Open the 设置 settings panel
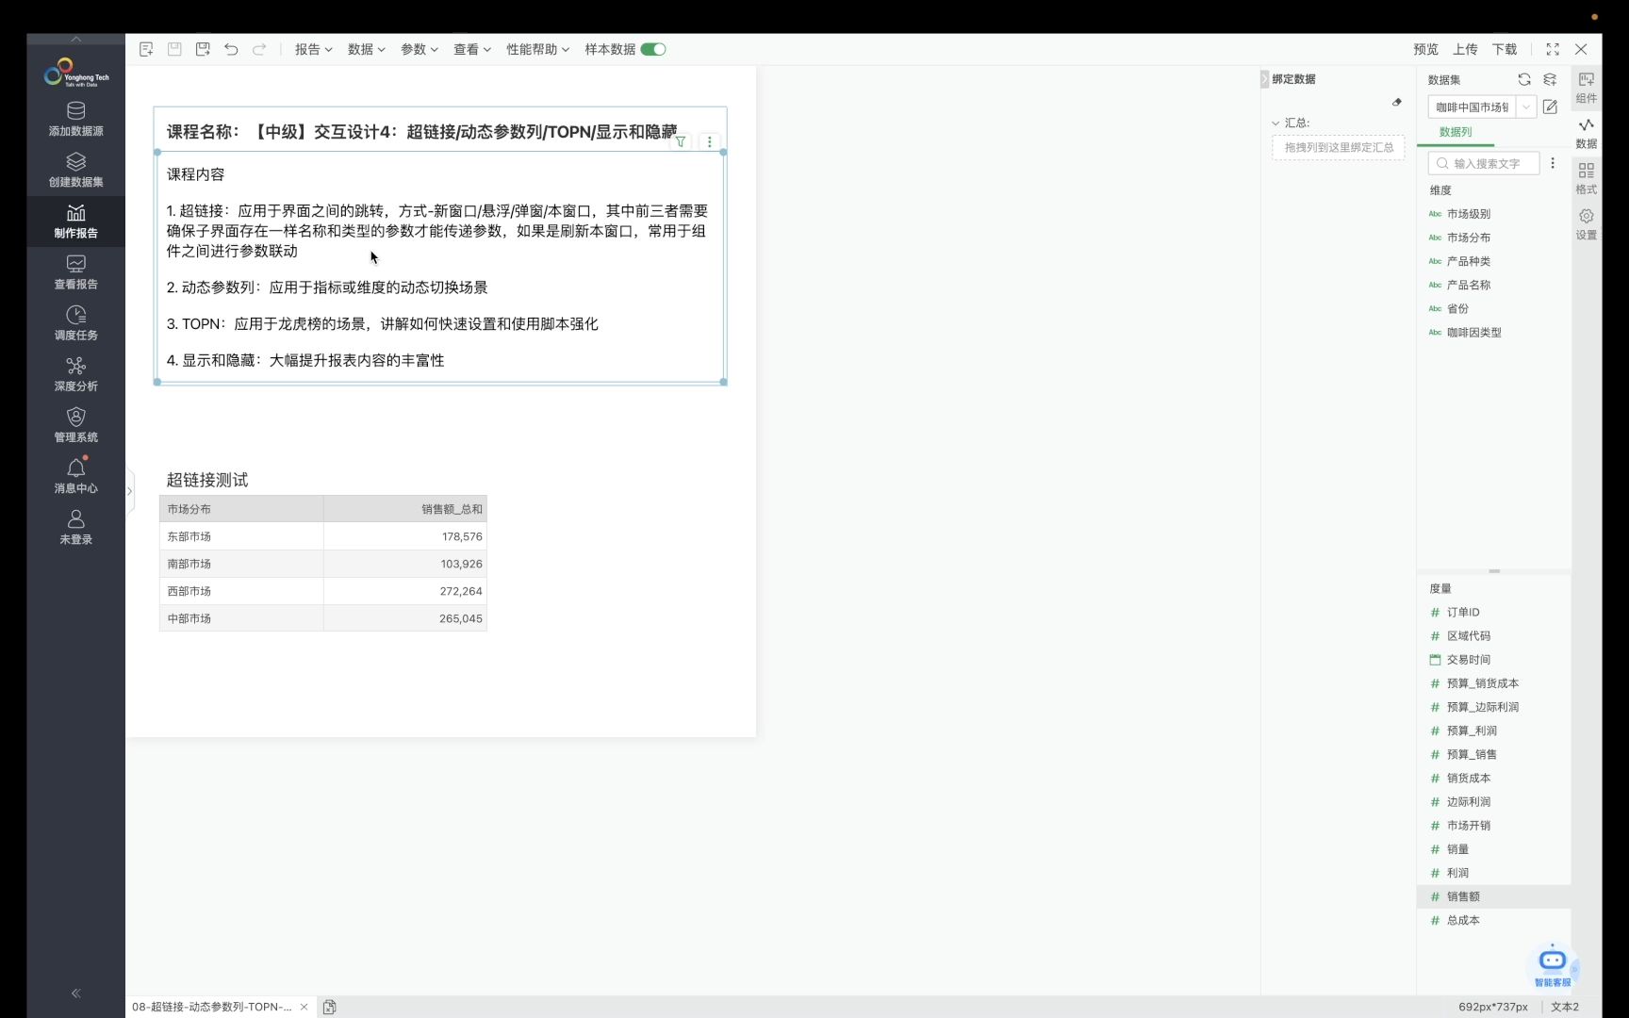 pyautogui.click(x=1587, y=223)
